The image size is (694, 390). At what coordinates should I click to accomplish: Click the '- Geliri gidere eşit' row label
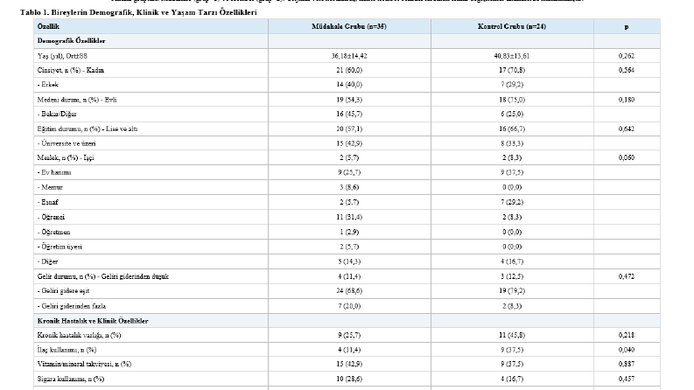63,290
